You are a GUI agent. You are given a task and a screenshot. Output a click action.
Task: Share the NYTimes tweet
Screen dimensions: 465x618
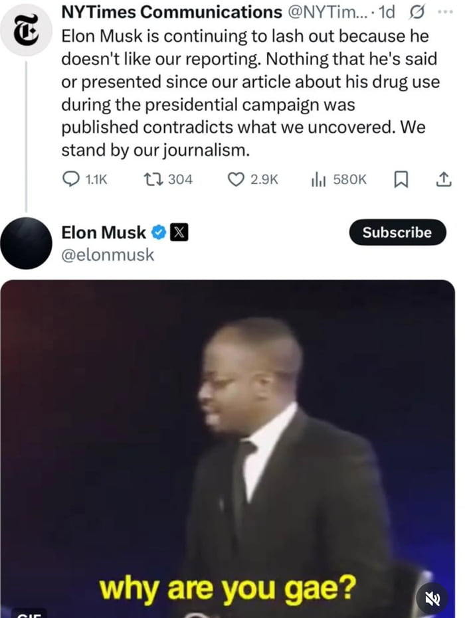coord(444,179)
